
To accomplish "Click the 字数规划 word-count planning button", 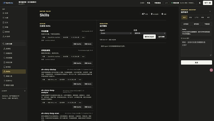I will click(x=158, y=3).
